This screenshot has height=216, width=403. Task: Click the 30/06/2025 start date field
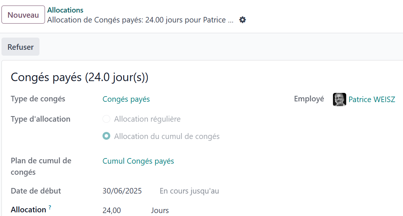point(122,191)
